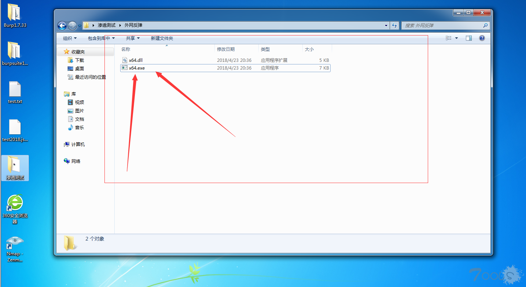
Task: Click the magnifier search icon
Action: [x=485, y=26]
